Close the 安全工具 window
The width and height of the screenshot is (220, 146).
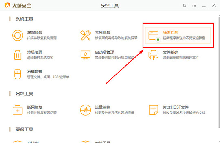[214, 5]
